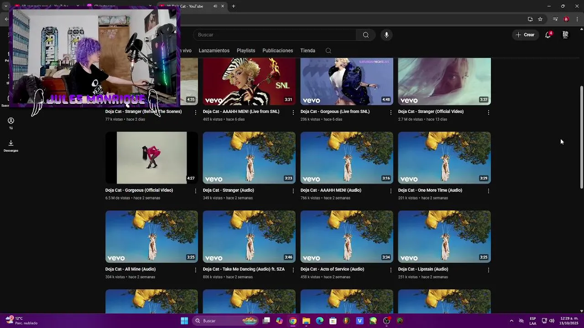Image resolution: width=584 pixels, height=328 pixels.
Task: Play Stranger (Official Video) thumbnail
Action: pos(444,82)
